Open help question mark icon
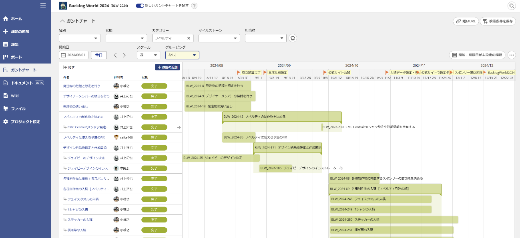Viewport: 520px width, 238px height. pyautogui.click(x=195, y=6)
